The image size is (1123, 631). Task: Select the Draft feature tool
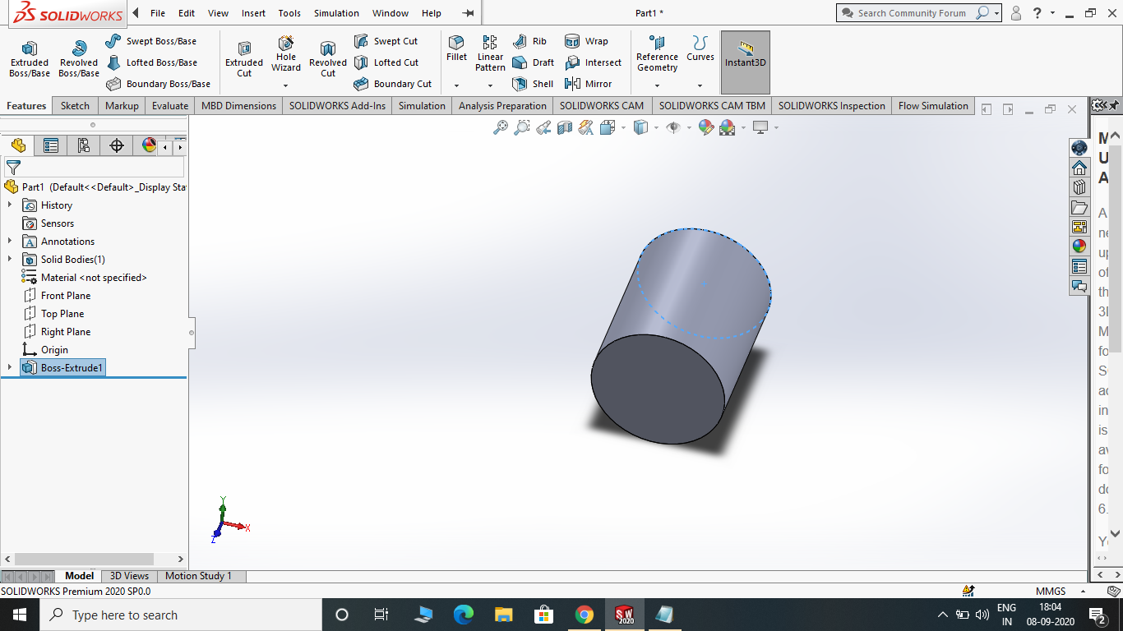point(533,62)
